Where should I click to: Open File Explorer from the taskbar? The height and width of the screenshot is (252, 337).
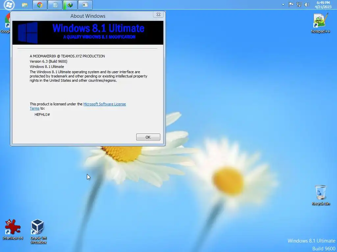[x=25, y=5]
